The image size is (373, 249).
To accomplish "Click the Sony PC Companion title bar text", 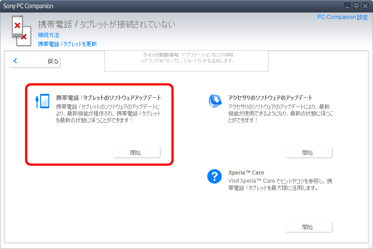I will point(28,6).
